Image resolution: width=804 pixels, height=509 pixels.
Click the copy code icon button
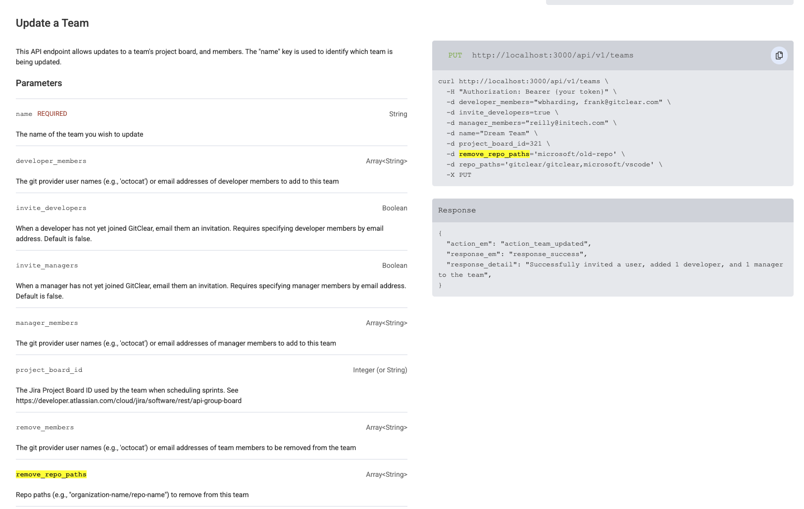pos(779,55)
